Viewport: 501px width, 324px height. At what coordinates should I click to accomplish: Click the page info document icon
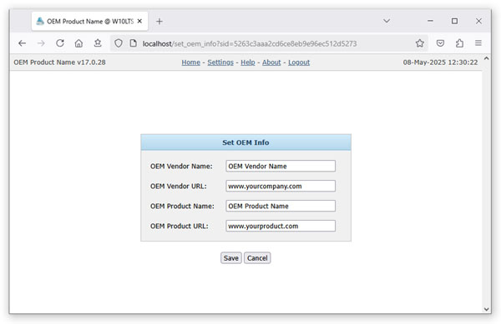[134, 43]
